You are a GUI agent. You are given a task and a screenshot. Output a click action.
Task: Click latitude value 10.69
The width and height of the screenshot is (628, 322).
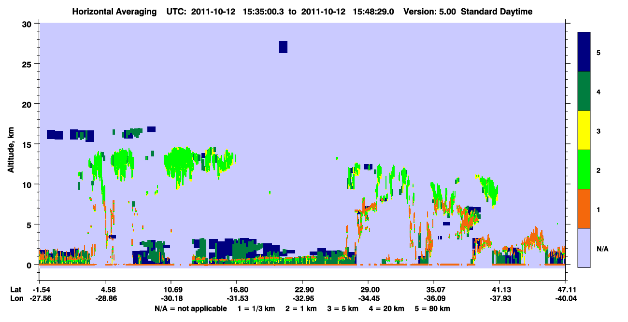tap(171, 290)
